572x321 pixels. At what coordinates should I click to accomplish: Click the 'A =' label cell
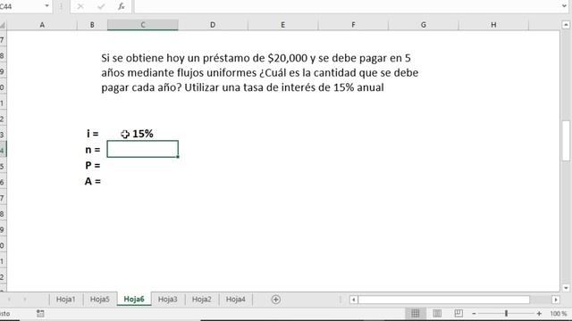pyautogui.click(x=92, y=181)
